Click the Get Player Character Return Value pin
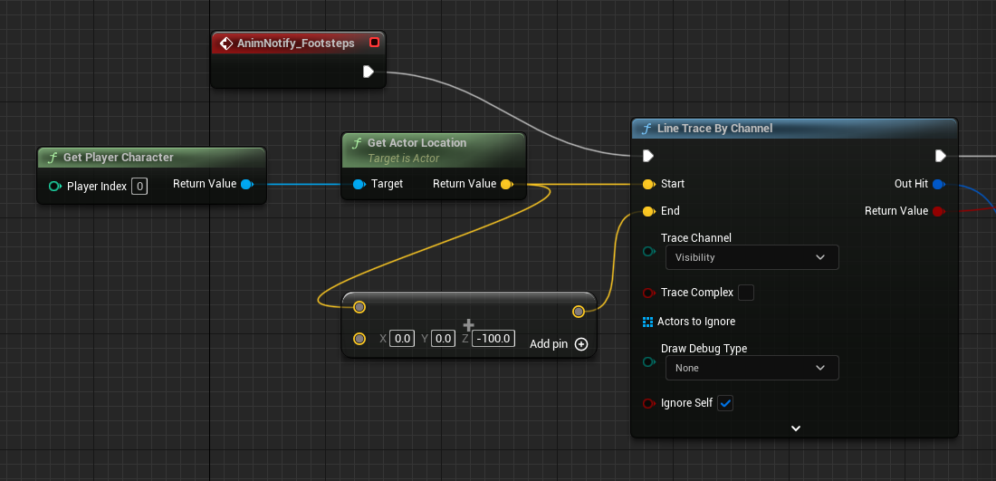The image size is (996, 481). (x=246, y=185)
